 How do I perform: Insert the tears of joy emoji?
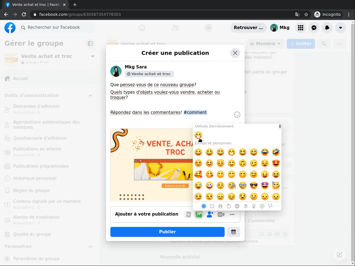265,152
